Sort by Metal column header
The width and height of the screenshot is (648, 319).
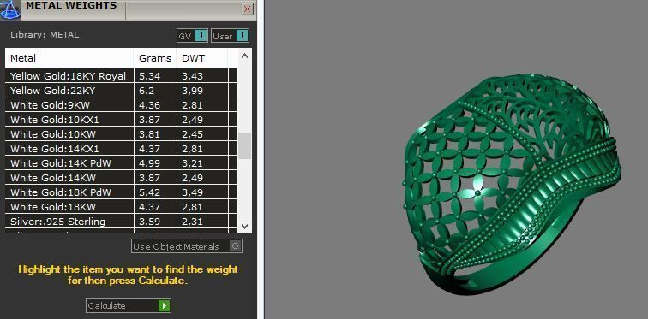[x=69, y=58]
